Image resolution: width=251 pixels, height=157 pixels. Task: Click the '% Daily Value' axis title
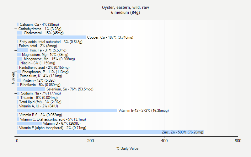127,149
